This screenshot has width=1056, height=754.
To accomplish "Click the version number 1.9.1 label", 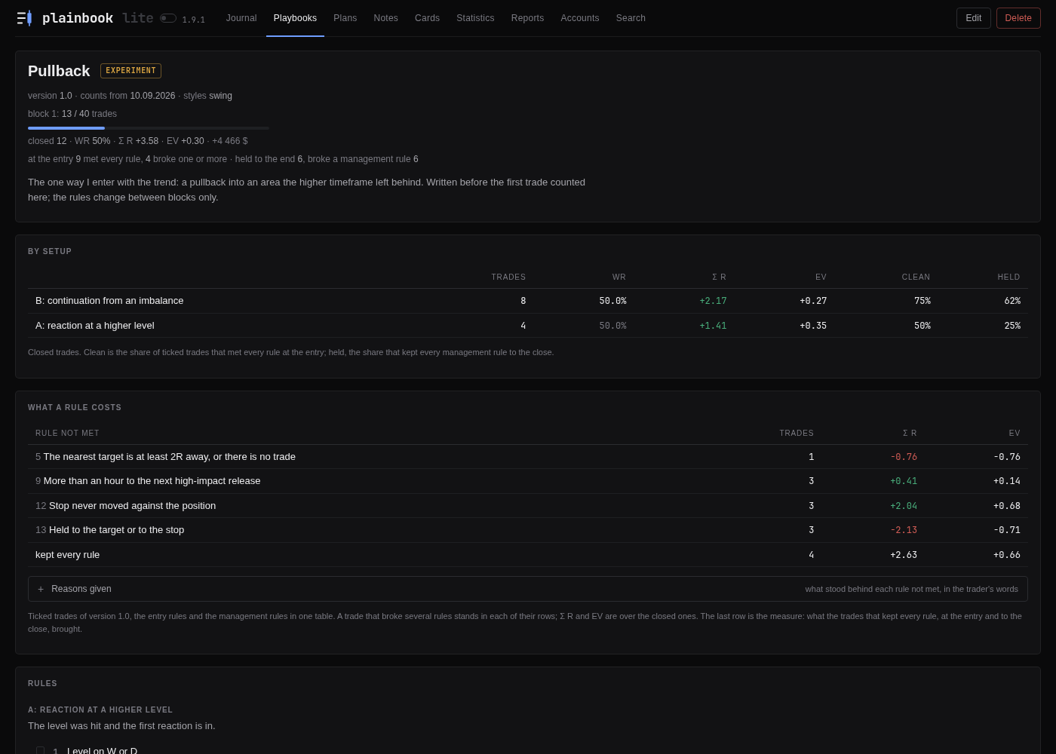I will click(193, 20).
